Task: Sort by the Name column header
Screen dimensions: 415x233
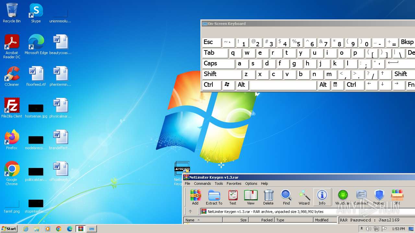Action: (x=203, y=220)
